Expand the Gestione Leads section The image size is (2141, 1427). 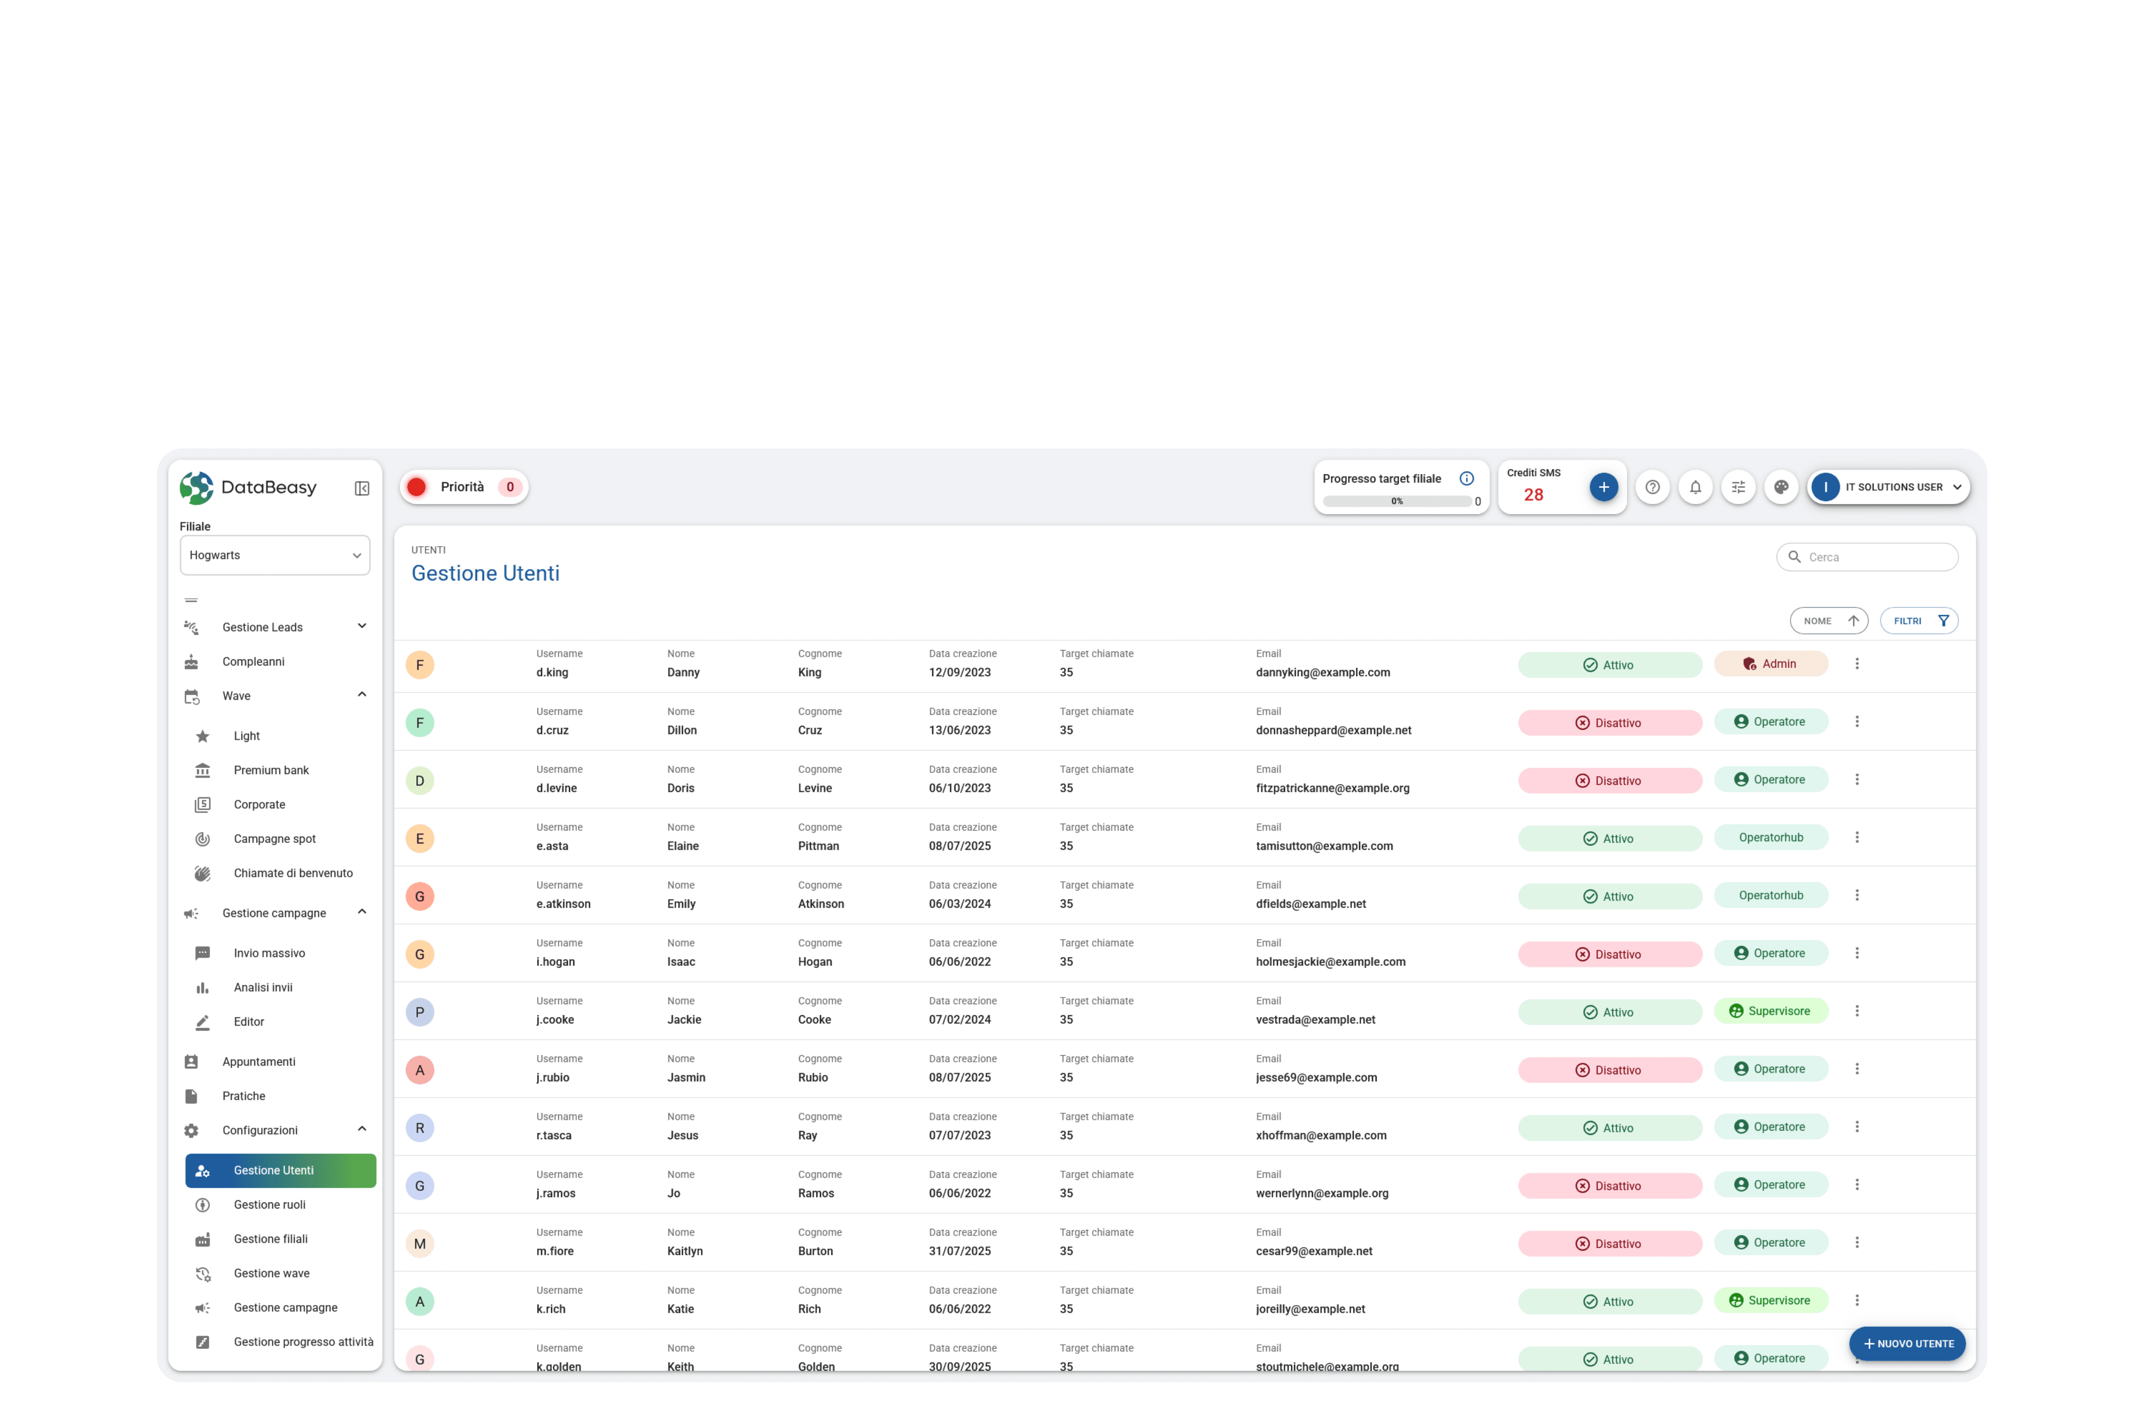click(x=361, y=626)
